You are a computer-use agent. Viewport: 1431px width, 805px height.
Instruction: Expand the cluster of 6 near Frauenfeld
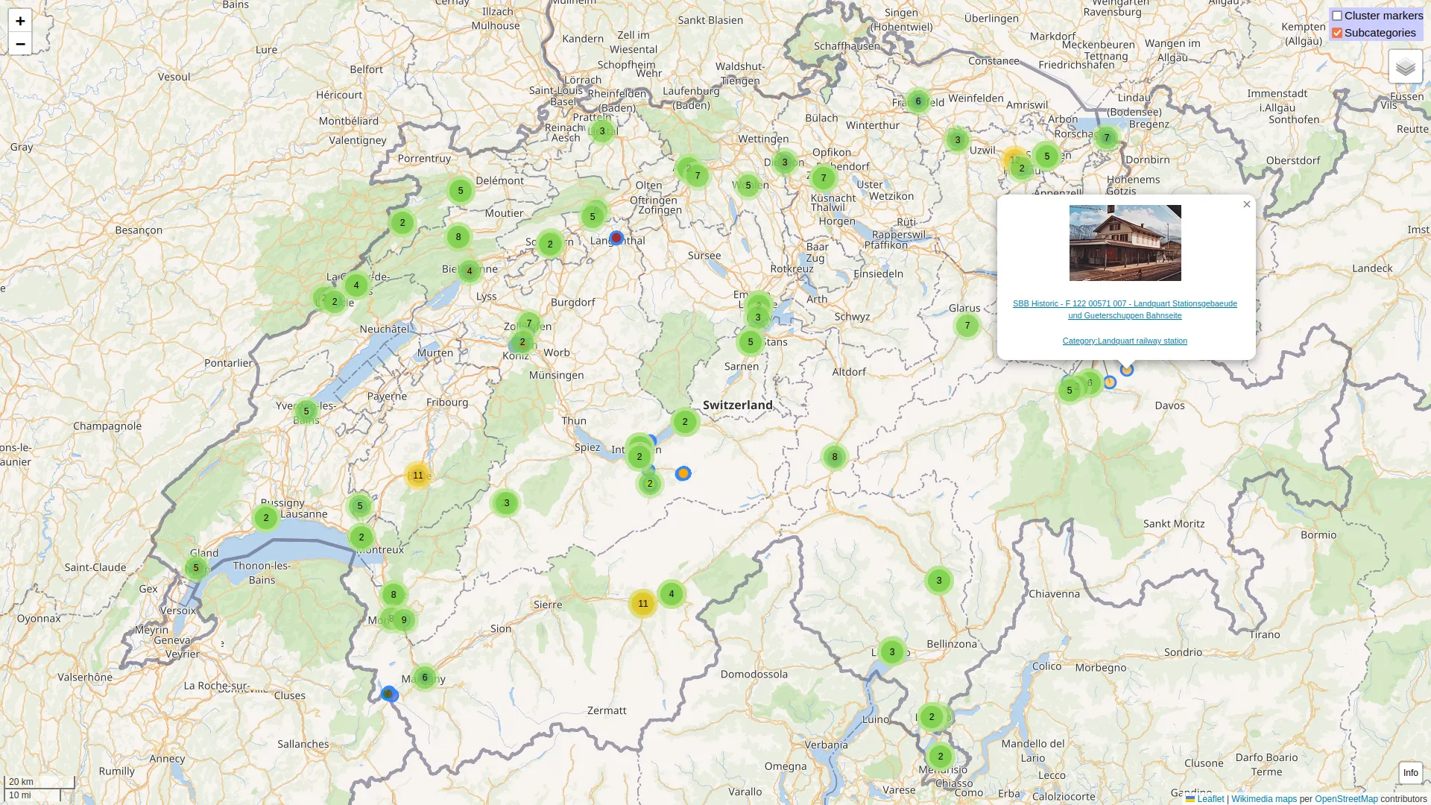918,101
